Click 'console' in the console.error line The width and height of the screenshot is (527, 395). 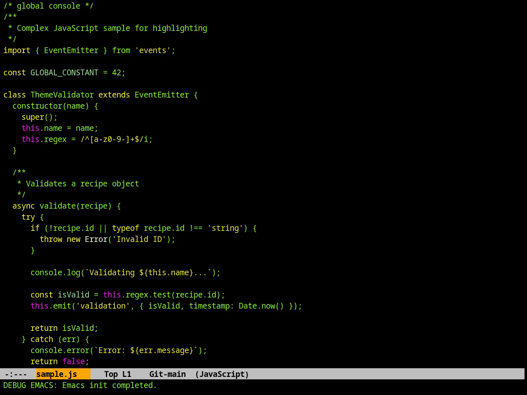click(x=46, y=350)
